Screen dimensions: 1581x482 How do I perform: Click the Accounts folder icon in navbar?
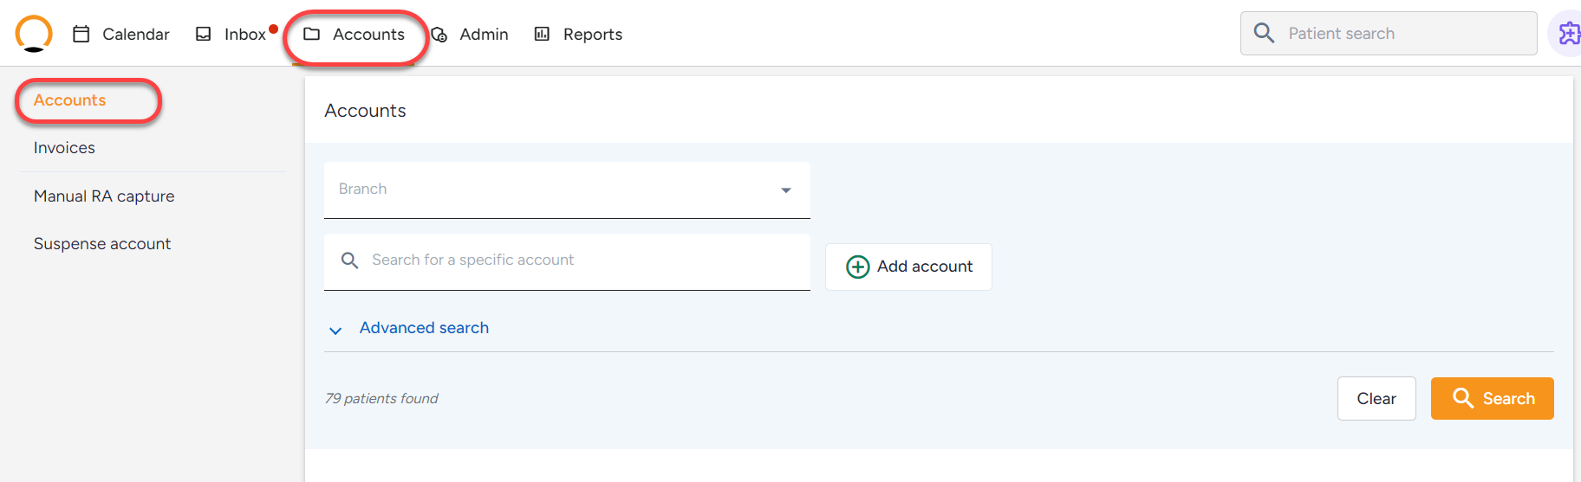[x=312, y=34]
